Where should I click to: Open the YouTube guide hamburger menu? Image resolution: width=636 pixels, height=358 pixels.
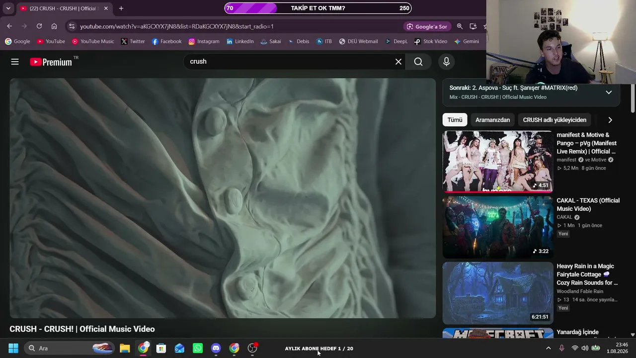[x=15, y=62]
